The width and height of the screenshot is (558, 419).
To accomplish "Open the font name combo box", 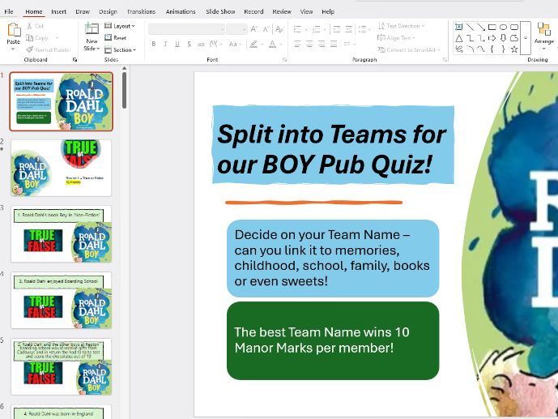I will point(186,29).
